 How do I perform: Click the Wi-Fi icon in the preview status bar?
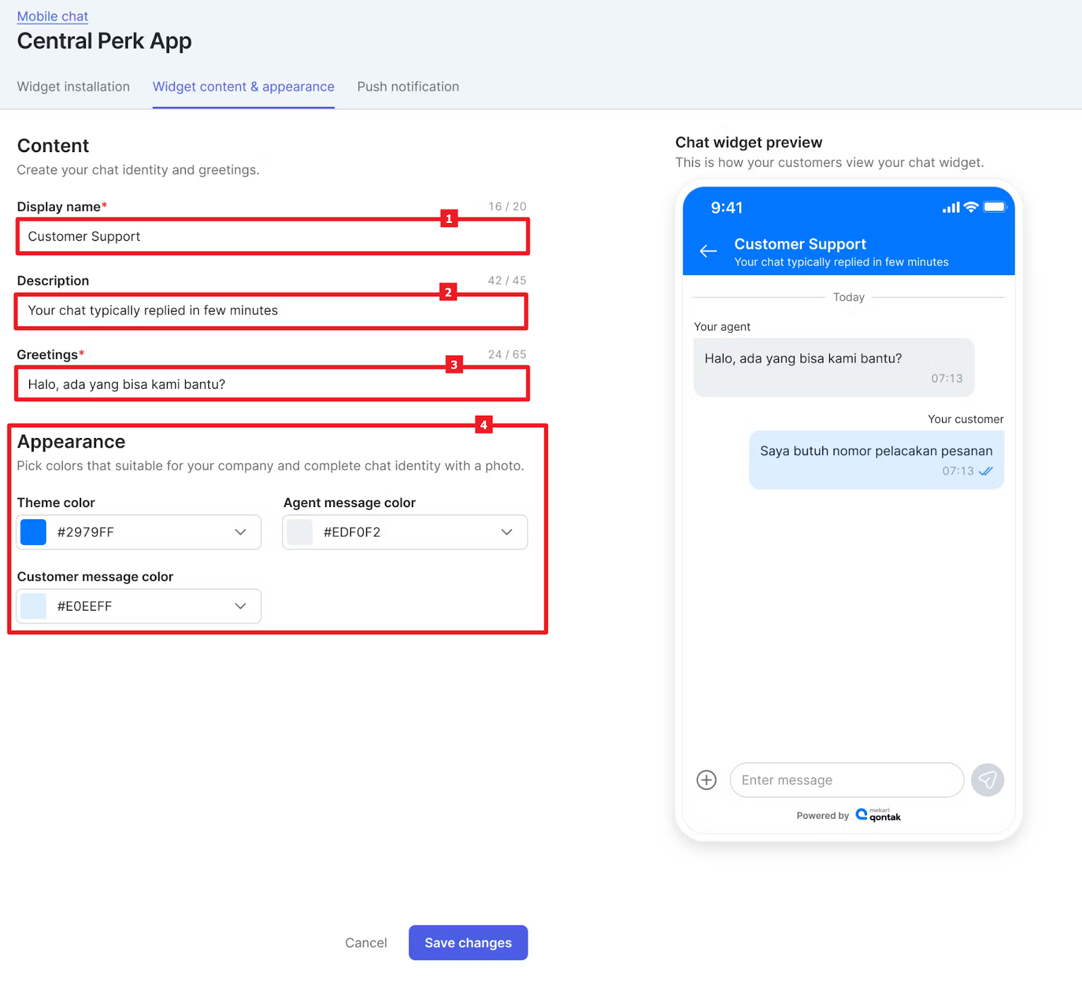(x=970, y=208)
